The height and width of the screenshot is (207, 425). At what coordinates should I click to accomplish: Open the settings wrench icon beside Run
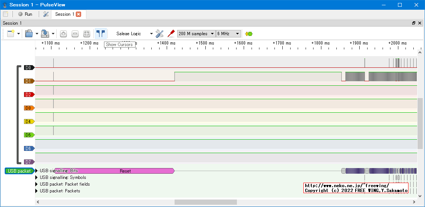46,14
